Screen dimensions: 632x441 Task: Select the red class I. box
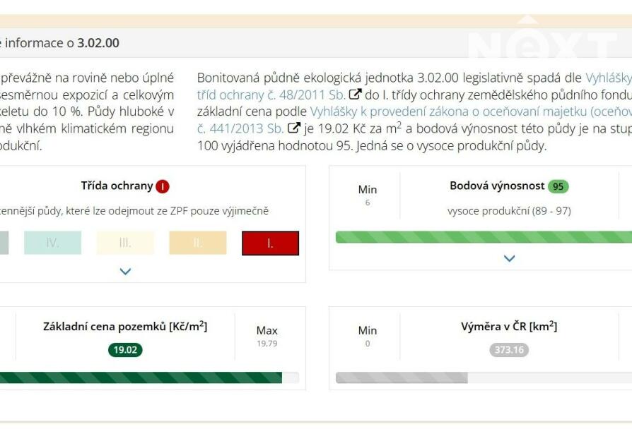click(270, 243)
